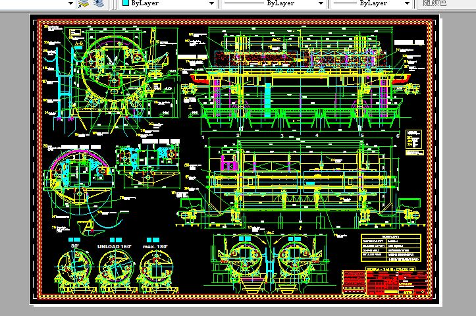Click the 随颜色 plot style field
The height and width of the screenshot is (316, 476).
[x=446, y=3]
